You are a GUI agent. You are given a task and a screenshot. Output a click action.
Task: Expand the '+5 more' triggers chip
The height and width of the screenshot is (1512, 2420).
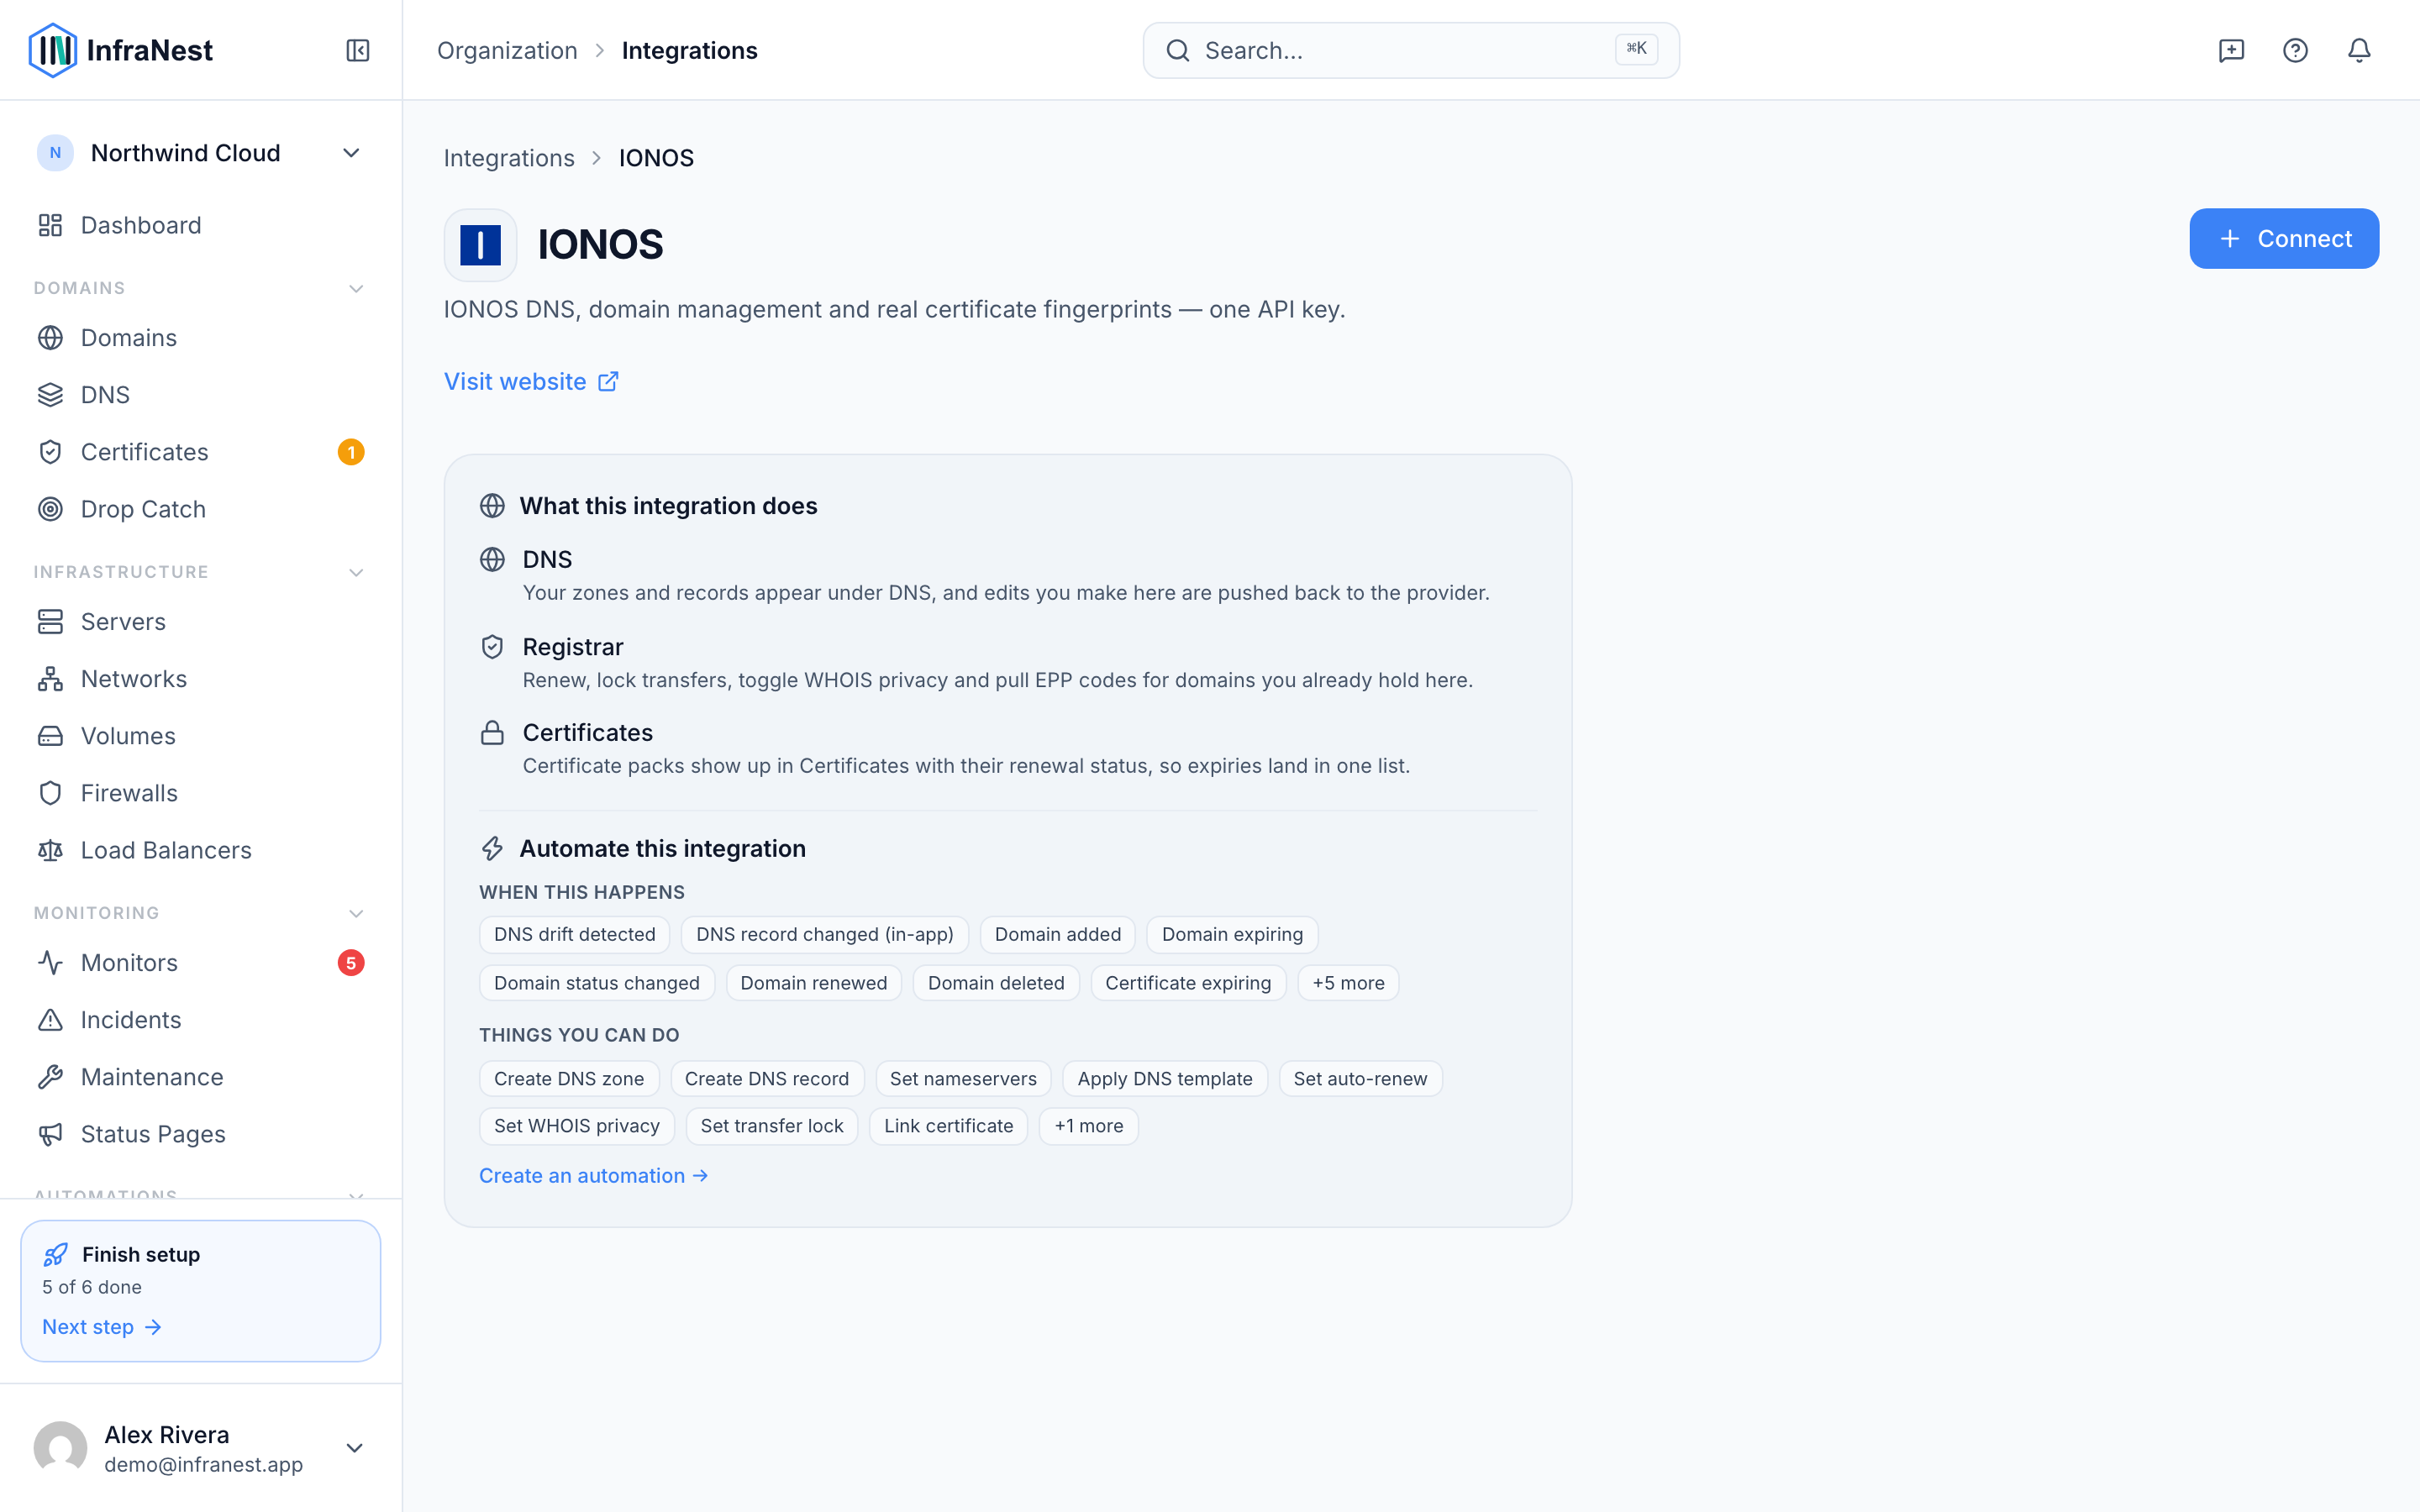[x=1348, y=983]
